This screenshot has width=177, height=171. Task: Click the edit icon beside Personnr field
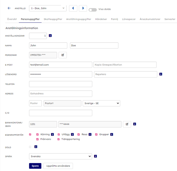tap(63, 55)
